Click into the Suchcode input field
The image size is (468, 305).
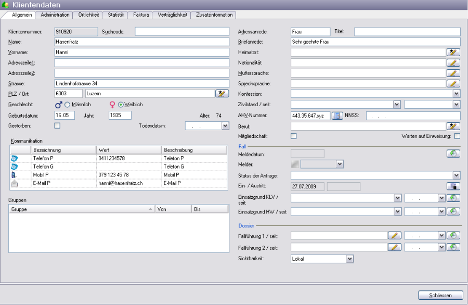[x=182, y=31]
